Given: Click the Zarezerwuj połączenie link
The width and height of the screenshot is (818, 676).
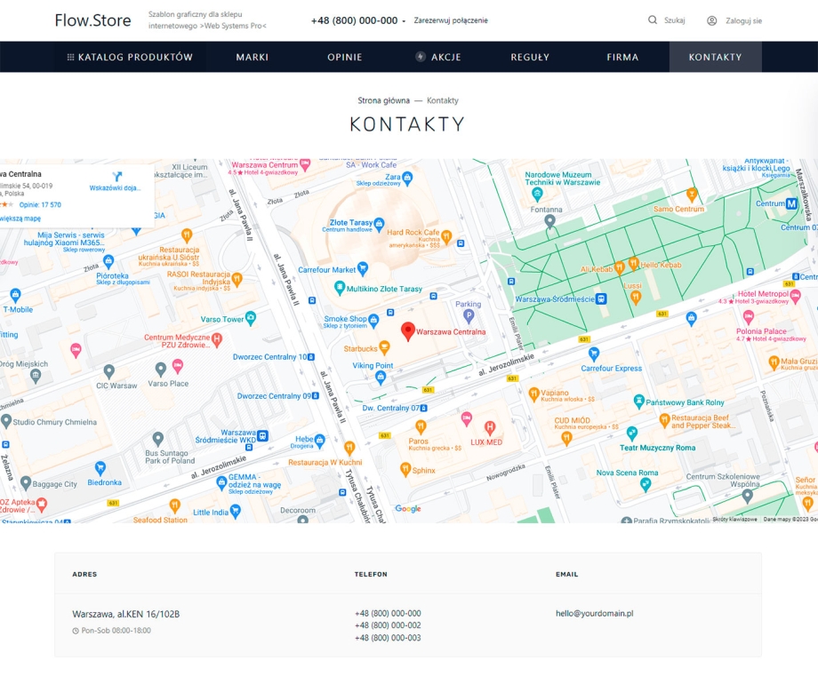Looking at the screenshot, I should coord(450,20).
